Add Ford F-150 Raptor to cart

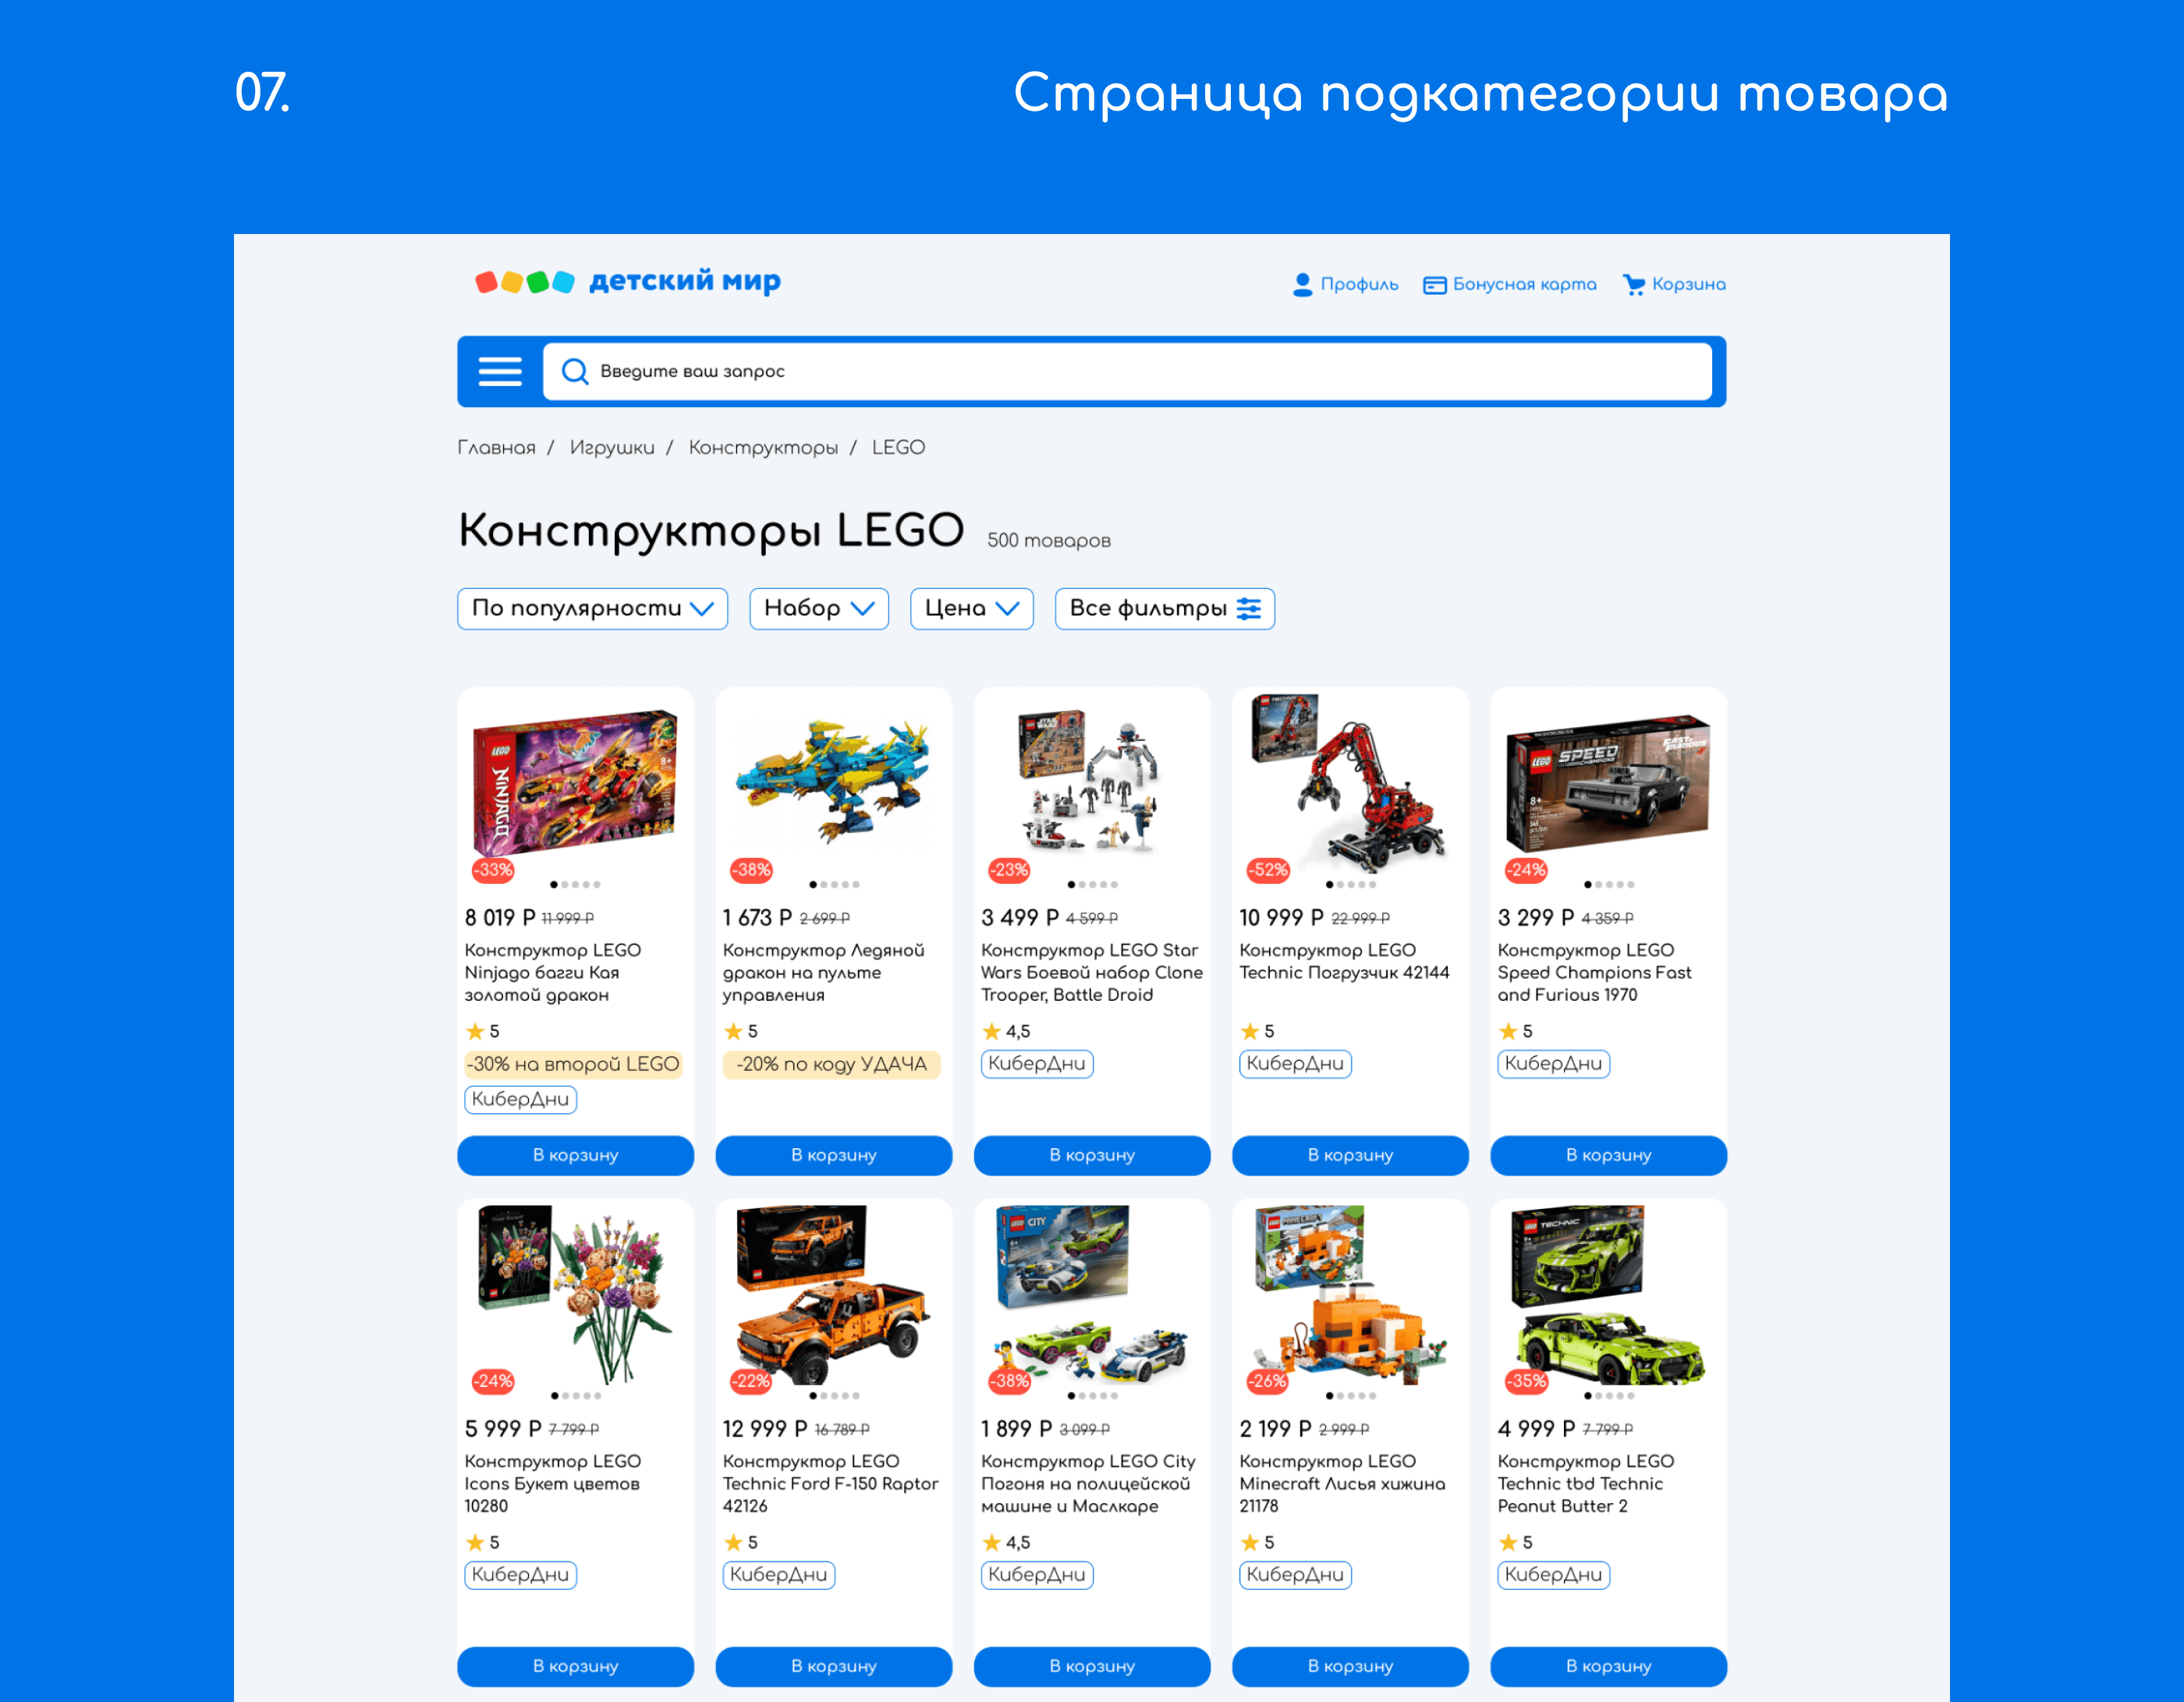(833, 1666)
